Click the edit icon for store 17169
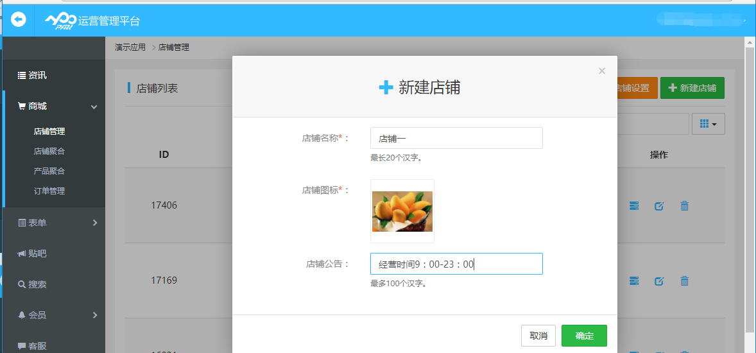Viewport: 756px width, 353px height. pyautogui.click(x=659, y=281)
